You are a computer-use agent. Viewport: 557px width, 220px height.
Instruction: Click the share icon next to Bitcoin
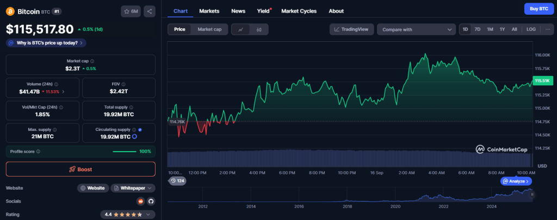150,11
